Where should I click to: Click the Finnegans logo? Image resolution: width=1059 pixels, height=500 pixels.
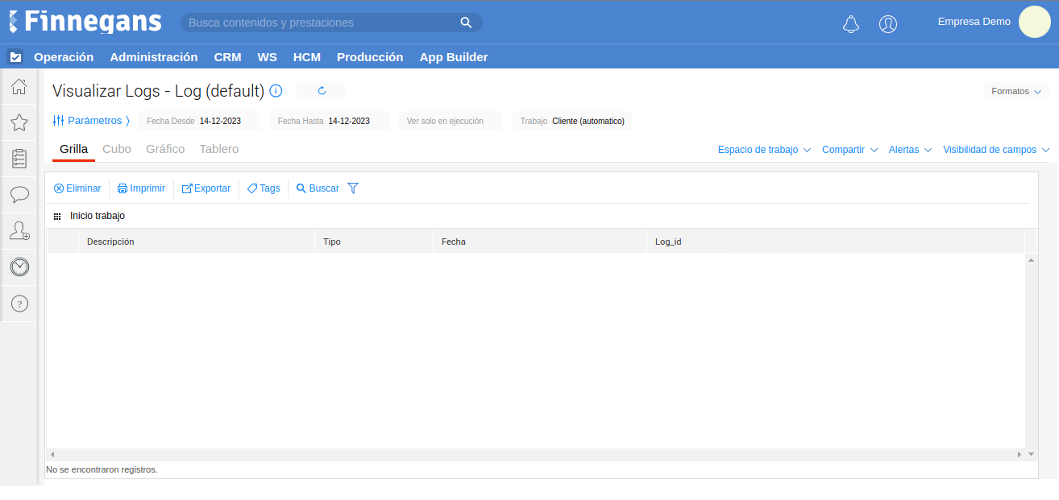click(x=85, y=22)
